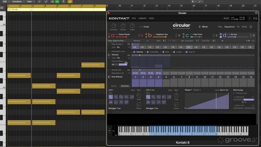This screenshot has width=261, height=147.
Task: Switch to the Sequencer page
Action: point(229,27)
